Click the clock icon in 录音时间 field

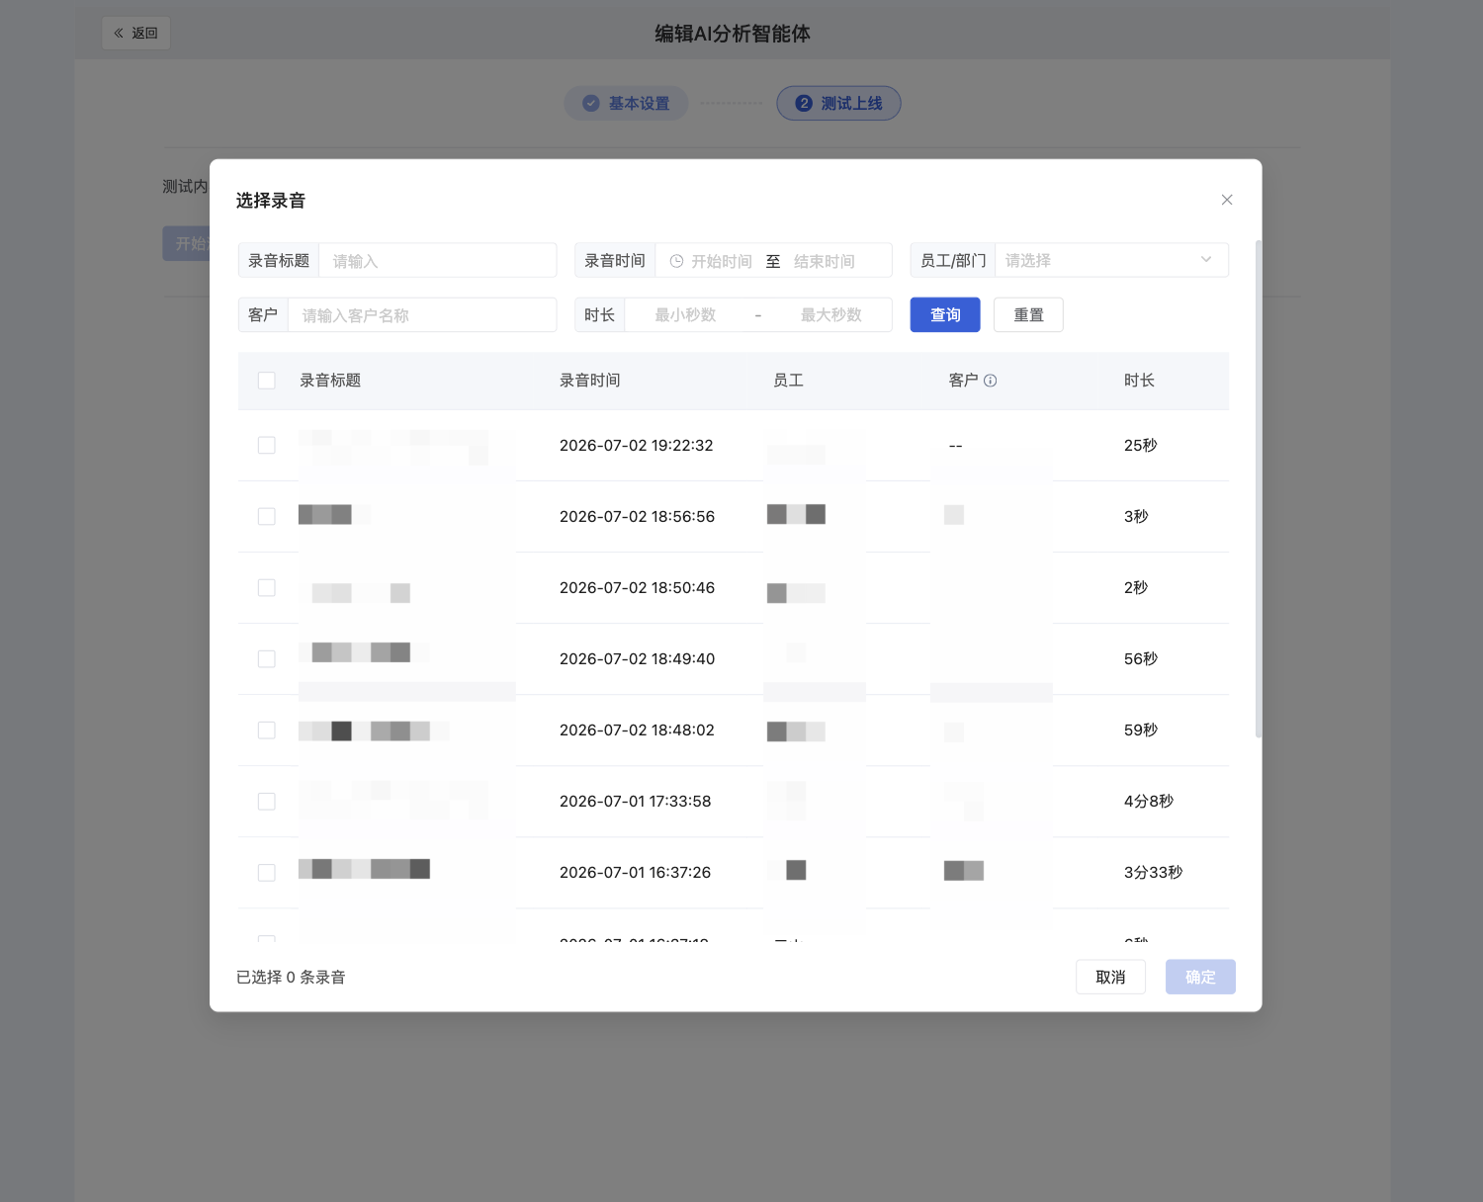[x=676, y=261]
